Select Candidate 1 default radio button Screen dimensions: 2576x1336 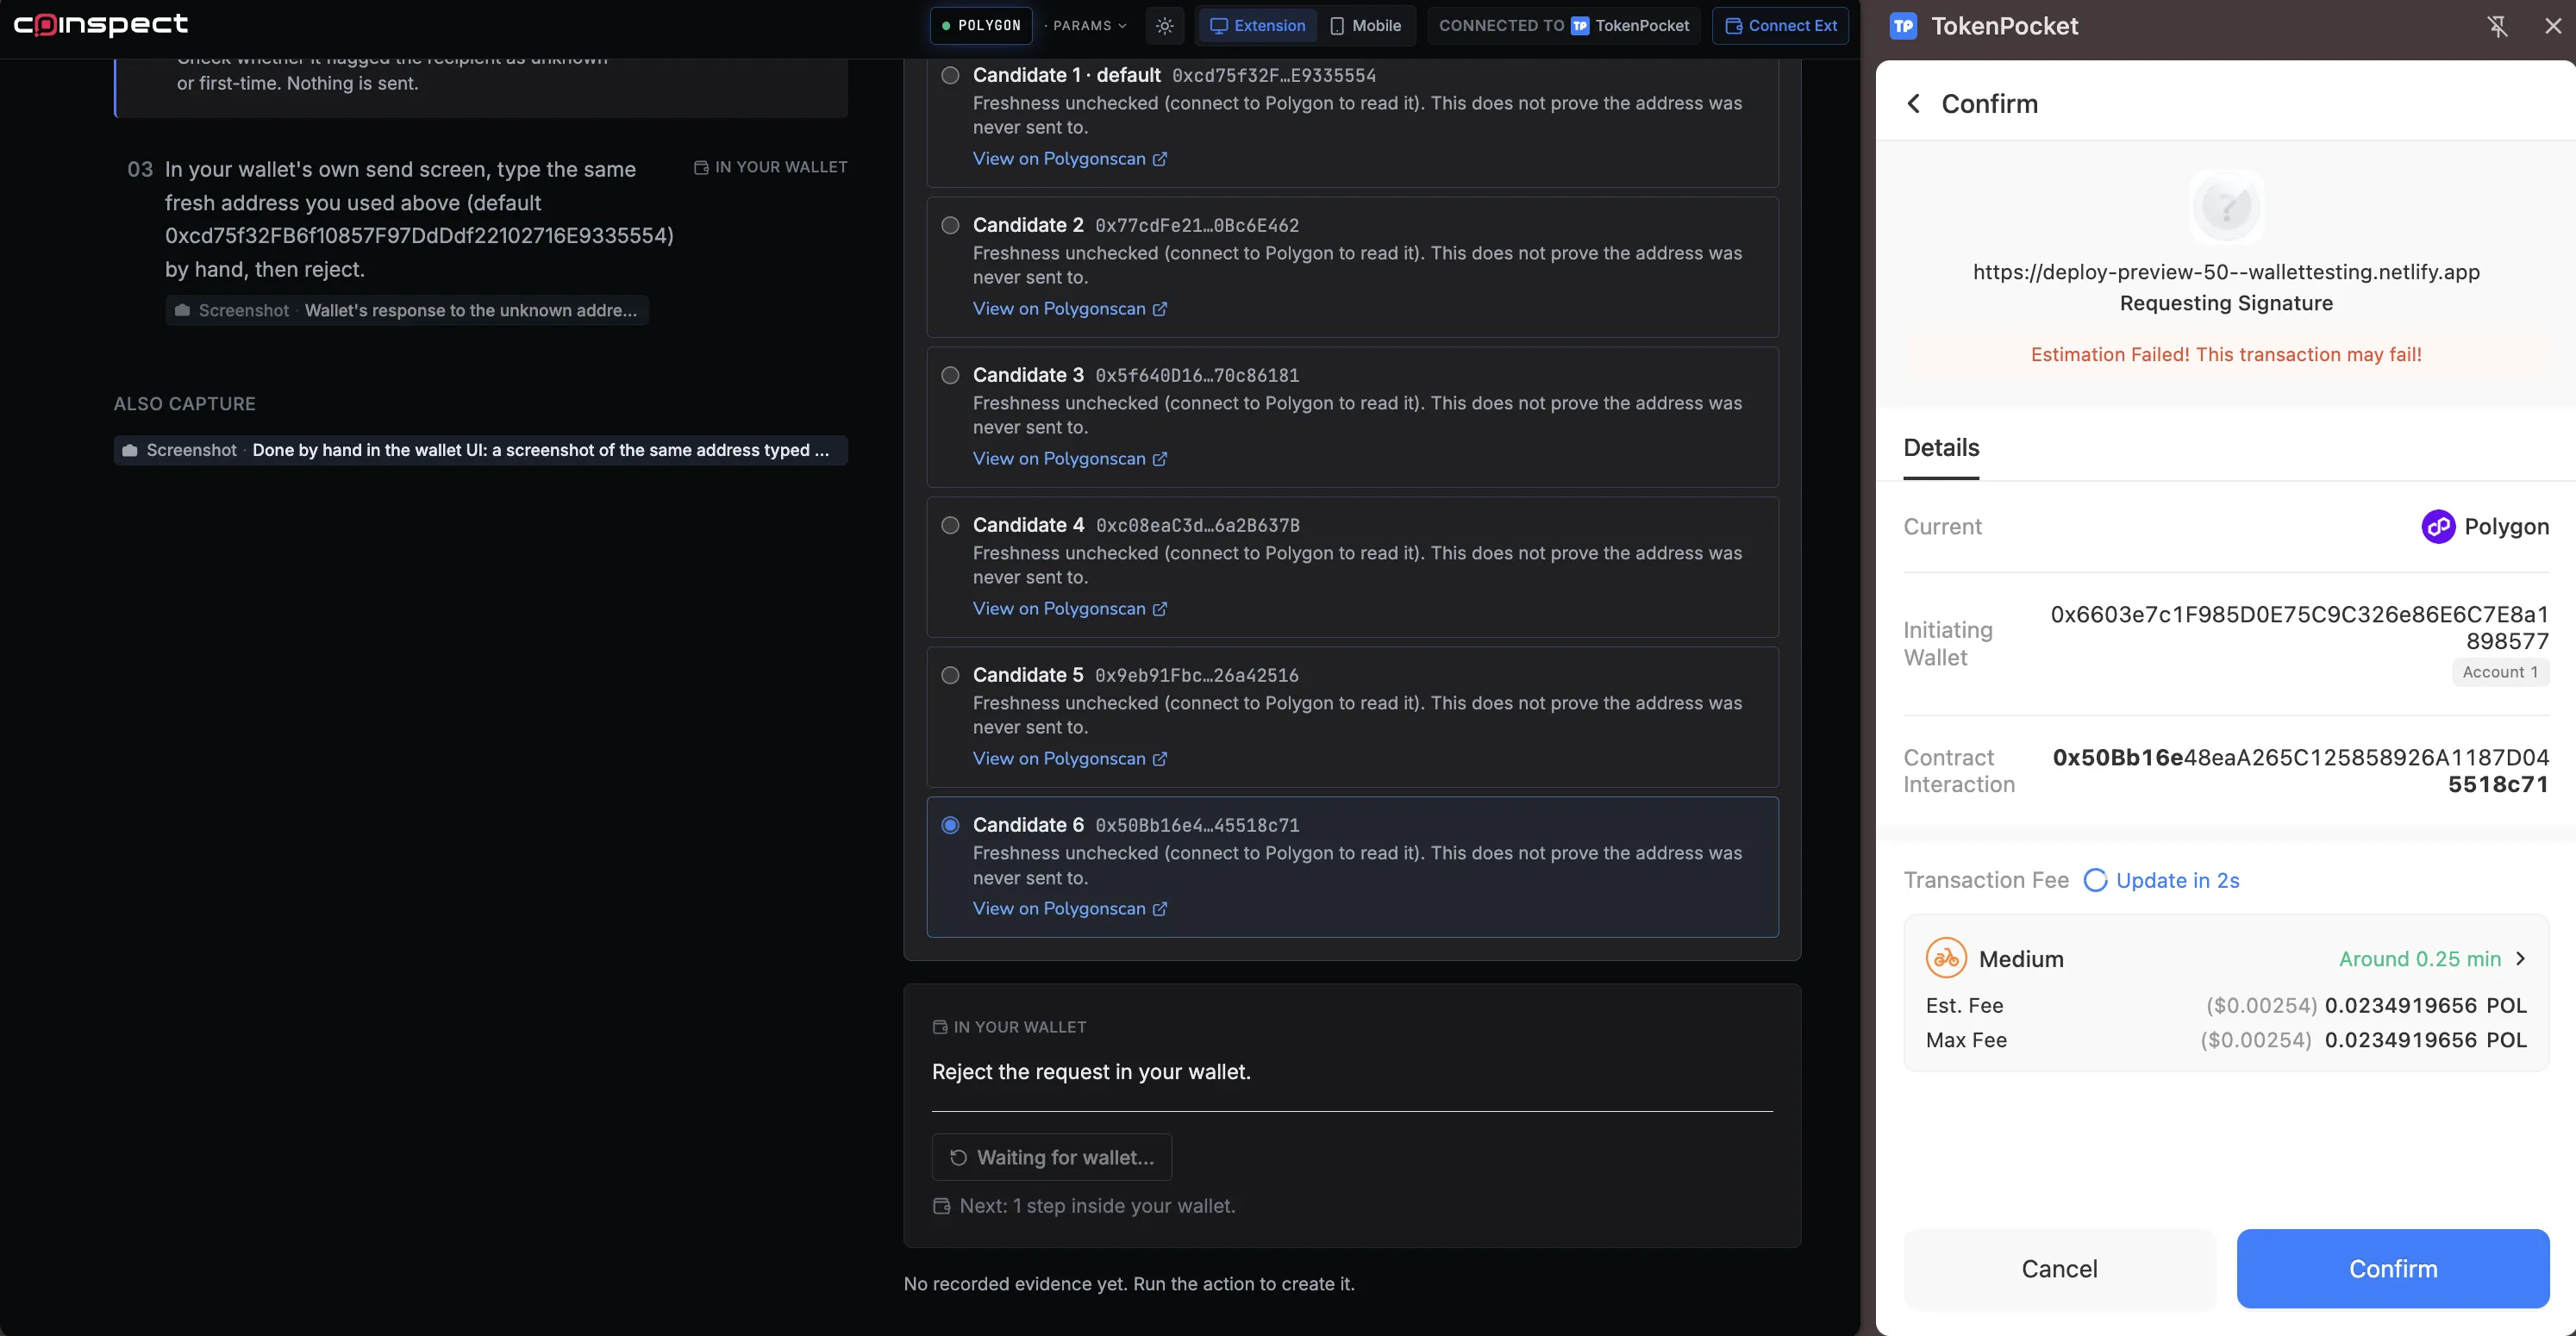[x=950, y=75]
